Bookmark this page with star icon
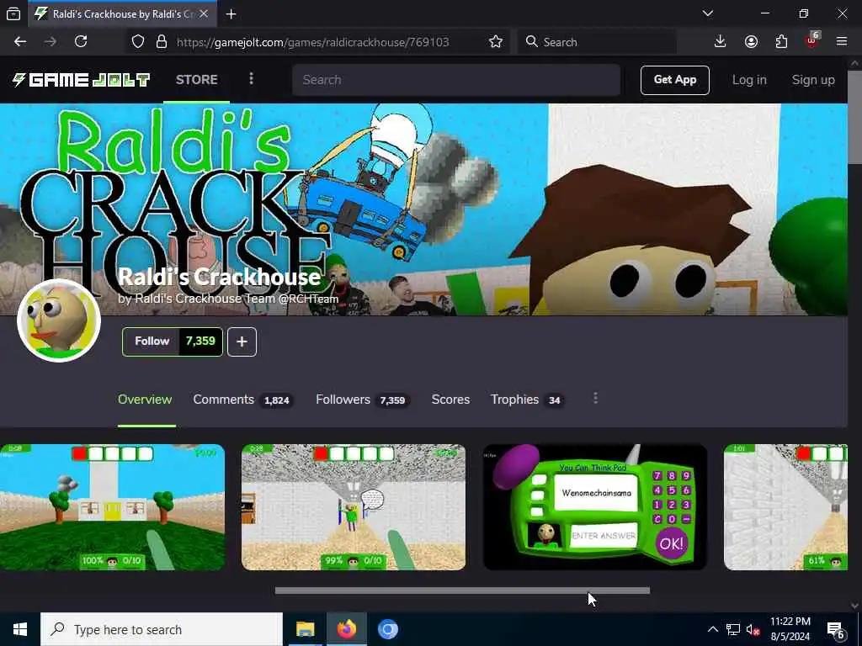This screenshot has width=862, height=646. click(x=495, y=42)
